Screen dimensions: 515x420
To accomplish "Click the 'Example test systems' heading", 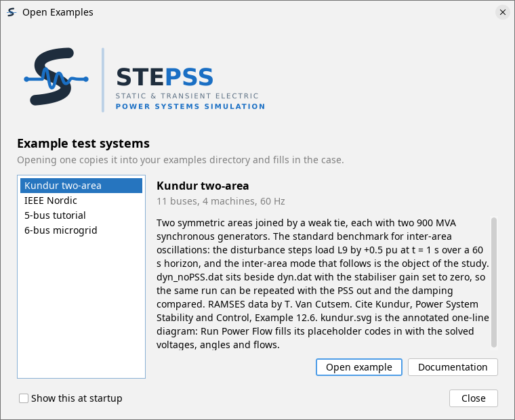I will (83, 144).
